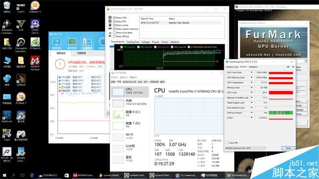Image resolution: width=319 pixels, height=179 pixels.
Task: Click the GPU-Z camera screenshot icon
Action: [x=288, y=67]
